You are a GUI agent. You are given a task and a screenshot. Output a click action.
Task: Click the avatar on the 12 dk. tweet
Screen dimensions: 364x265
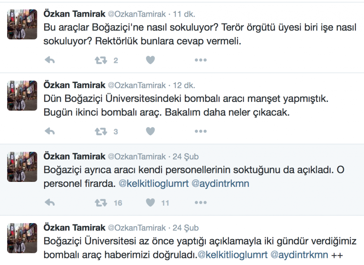22,95
